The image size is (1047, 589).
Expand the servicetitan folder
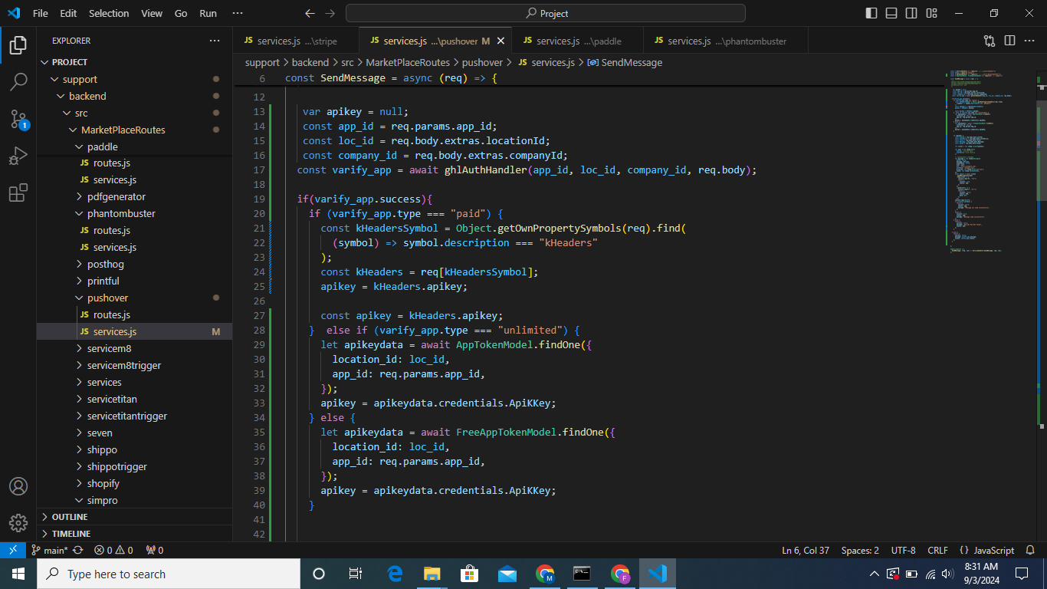(111, 399)
